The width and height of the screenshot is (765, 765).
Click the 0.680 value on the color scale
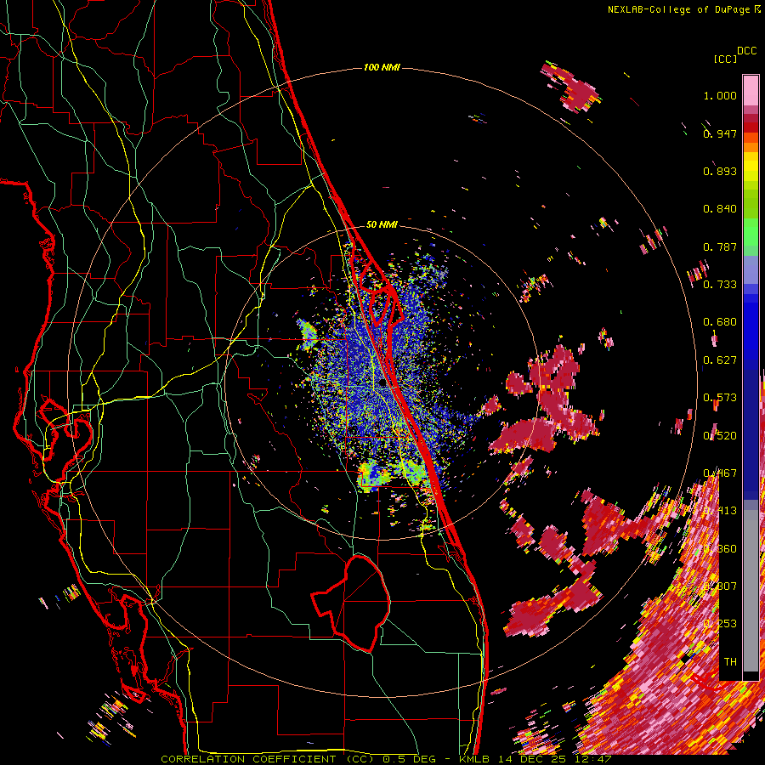(x=720, y=322)
